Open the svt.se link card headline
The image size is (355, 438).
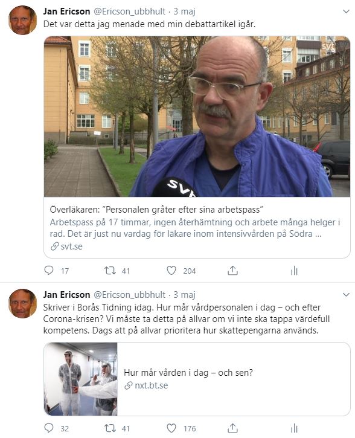pyautogui.click(x=156, y=210)
